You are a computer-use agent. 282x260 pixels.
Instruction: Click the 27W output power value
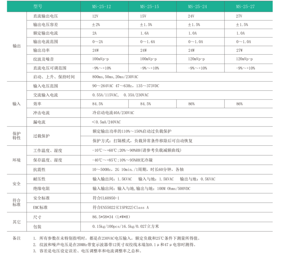click(239, 50)
